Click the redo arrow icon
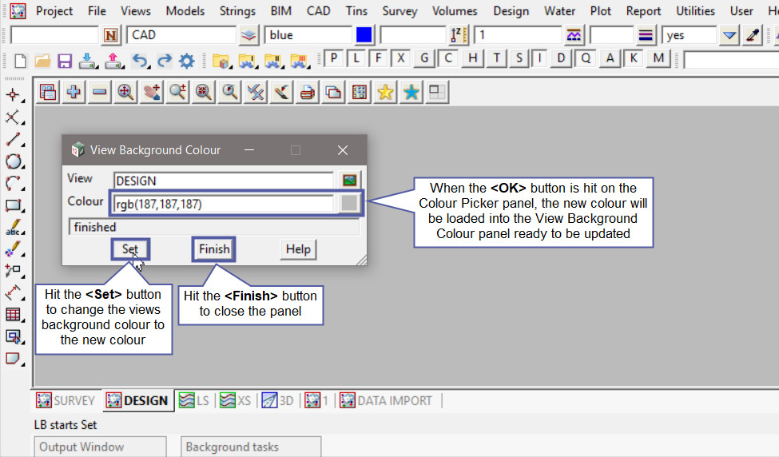Viewport: 779px width, 457px height. [x=164, y=60]
